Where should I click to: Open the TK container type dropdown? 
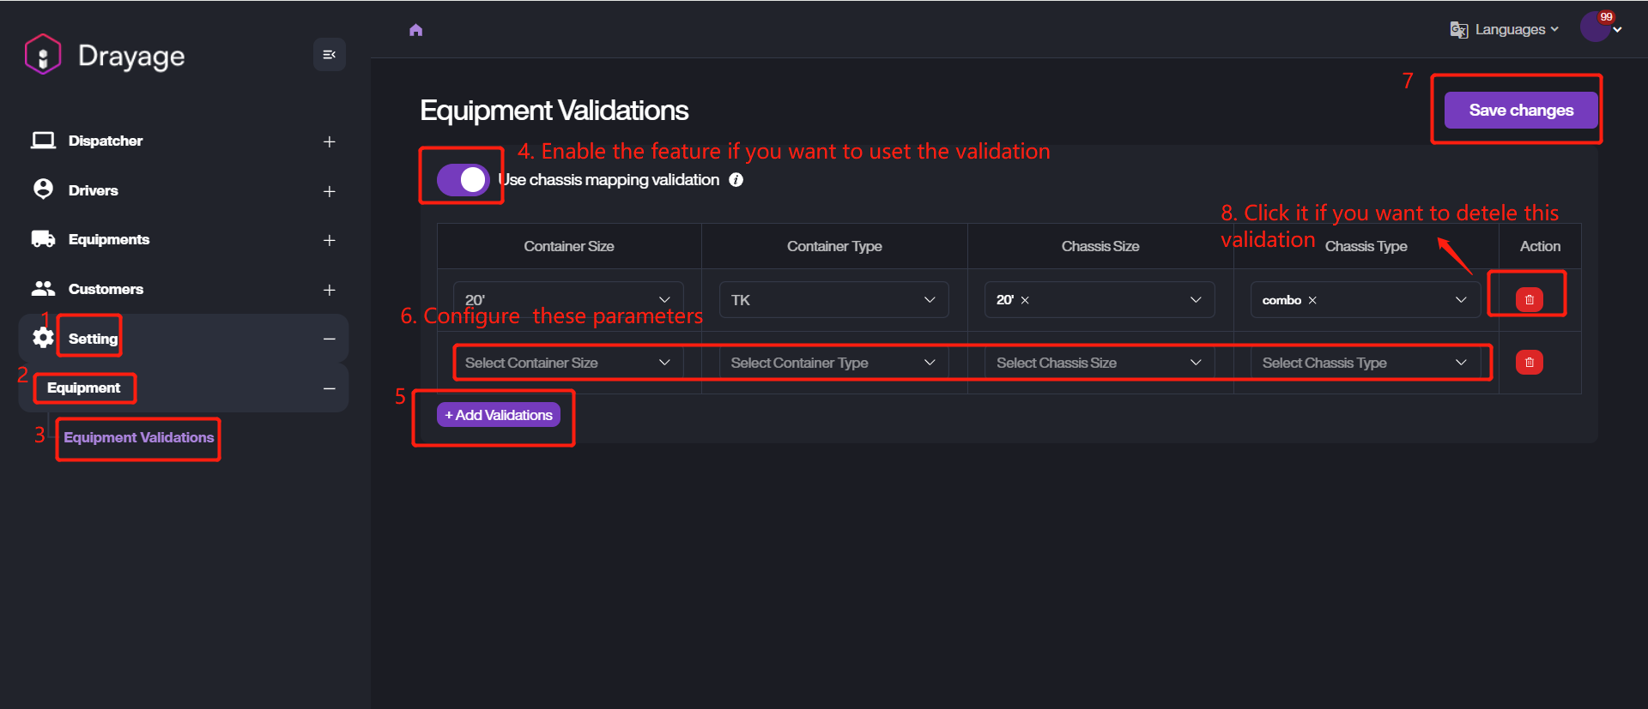pyautogui.click(x=833, y=300)
